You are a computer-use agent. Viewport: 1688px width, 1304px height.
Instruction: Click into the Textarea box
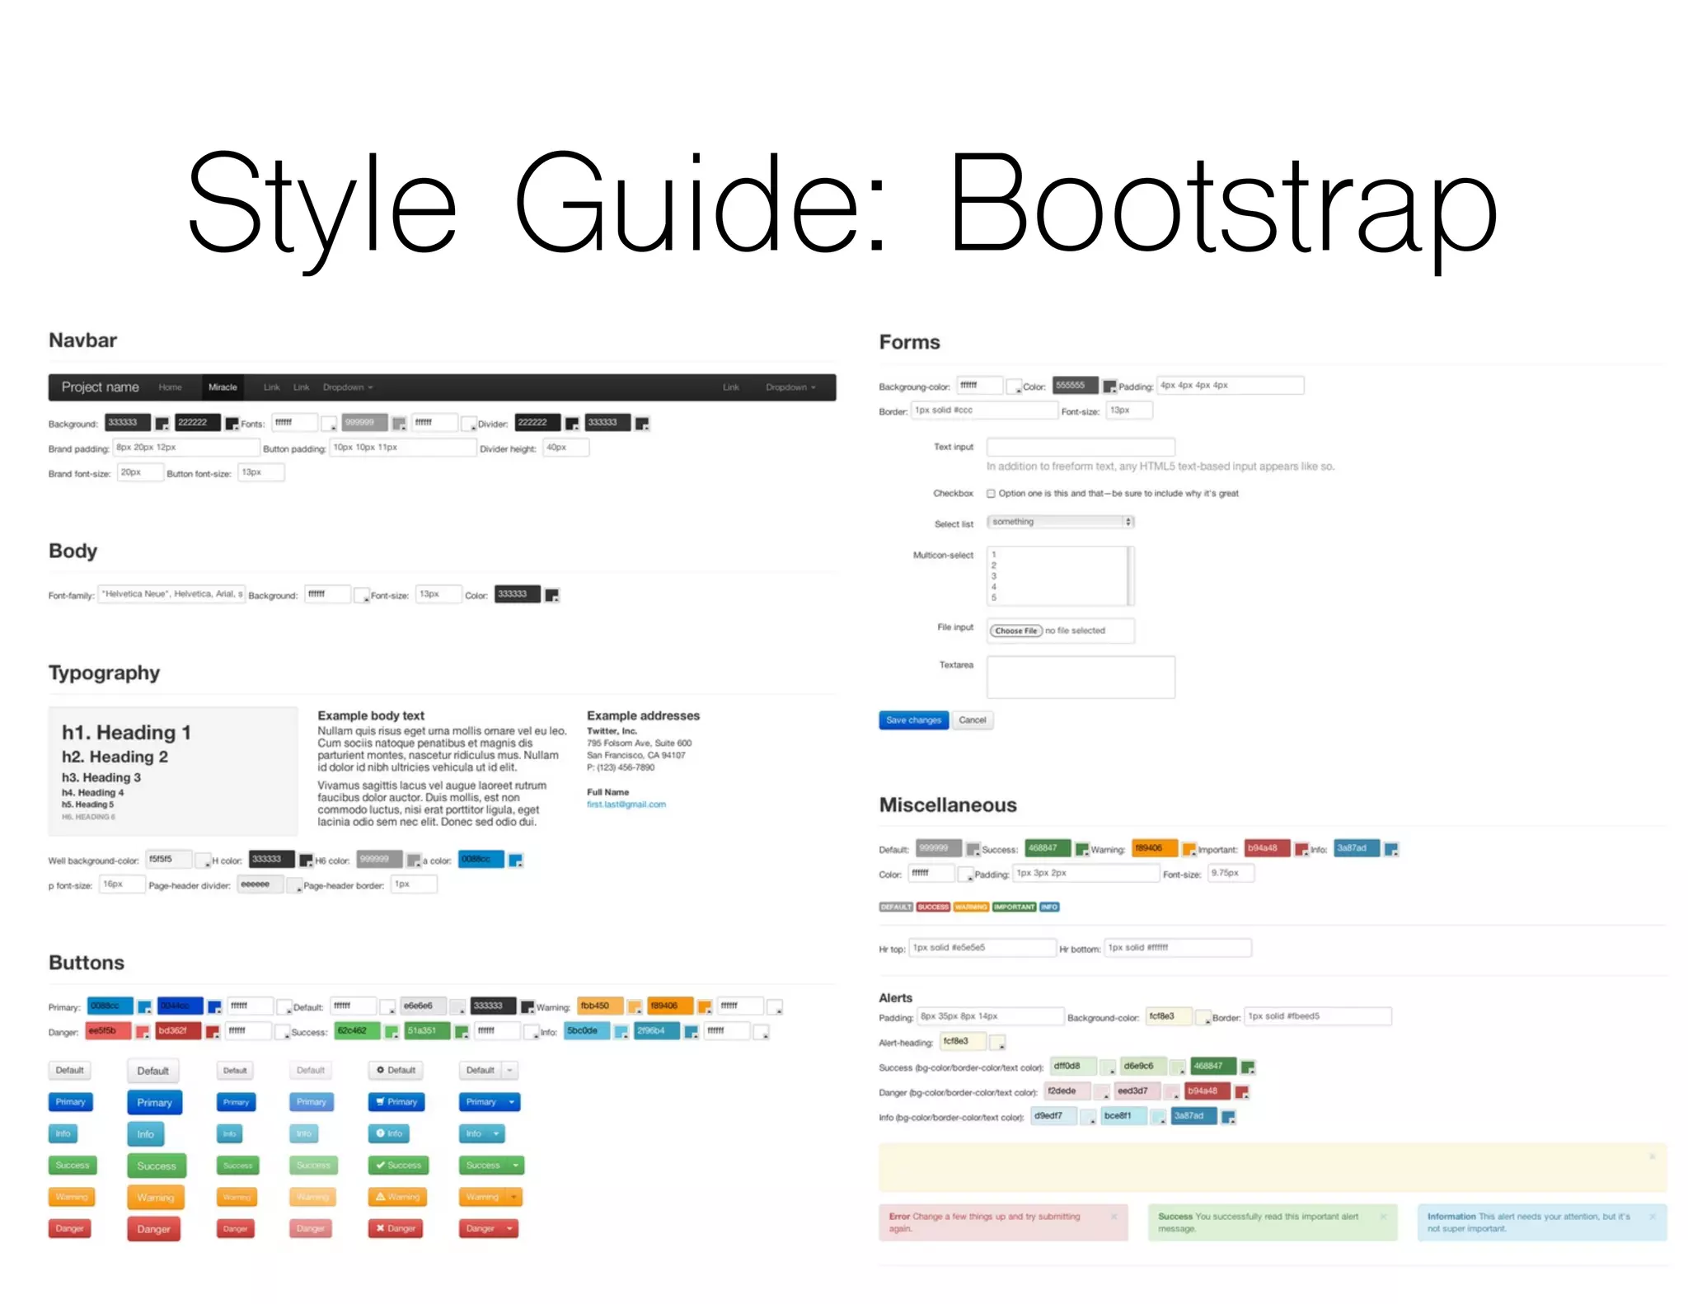pos(1081,677)
